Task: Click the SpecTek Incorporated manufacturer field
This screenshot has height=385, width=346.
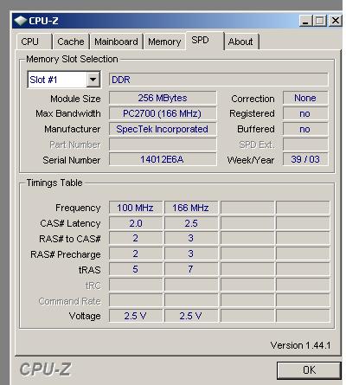Action: 163,129
